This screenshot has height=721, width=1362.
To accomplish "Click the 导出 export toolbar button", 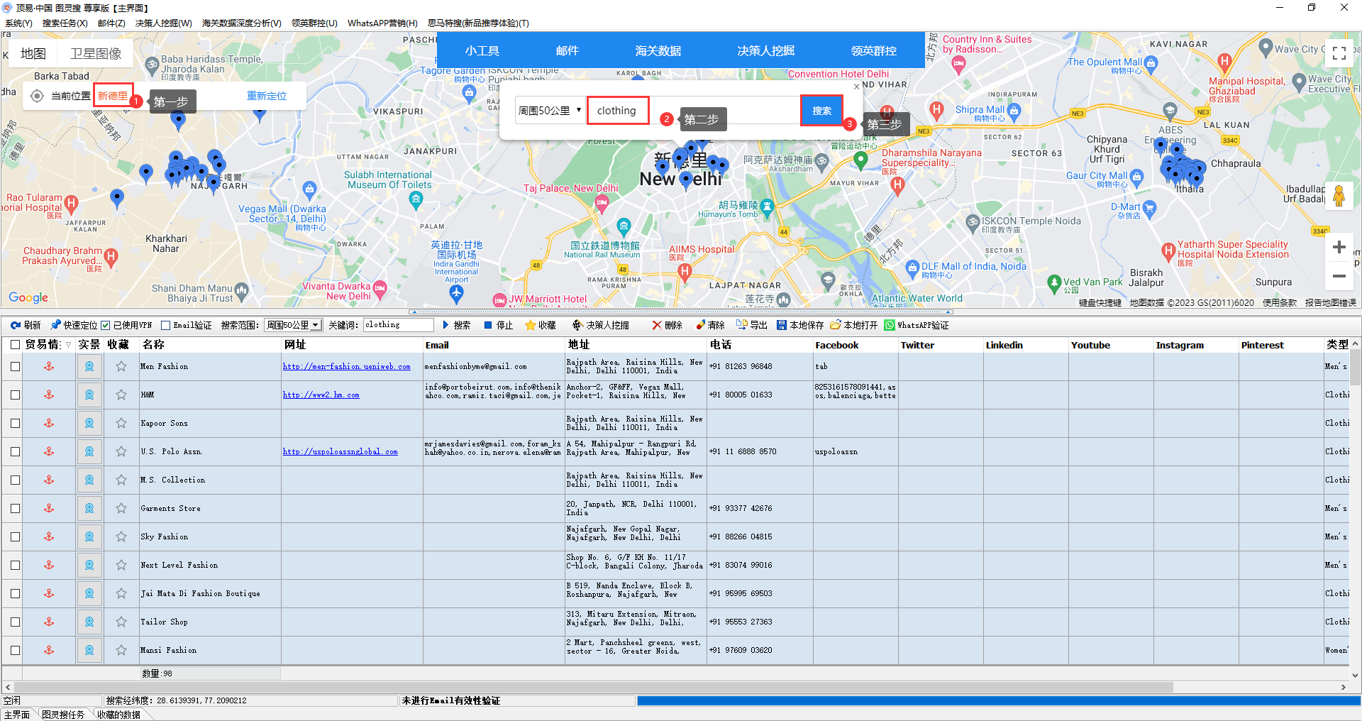I will click(752, 325).
